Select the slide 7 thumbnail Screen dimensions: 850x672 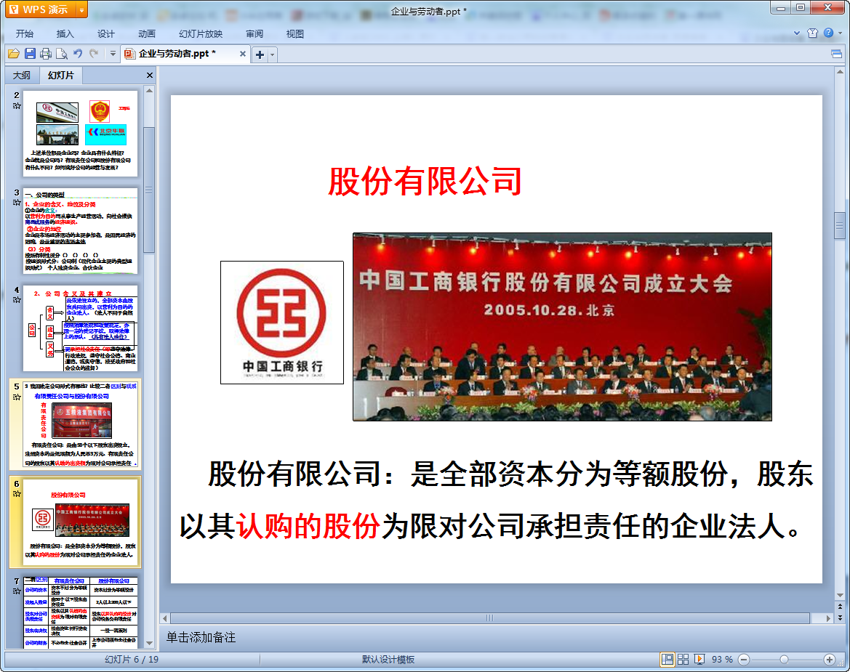[80, 612]
